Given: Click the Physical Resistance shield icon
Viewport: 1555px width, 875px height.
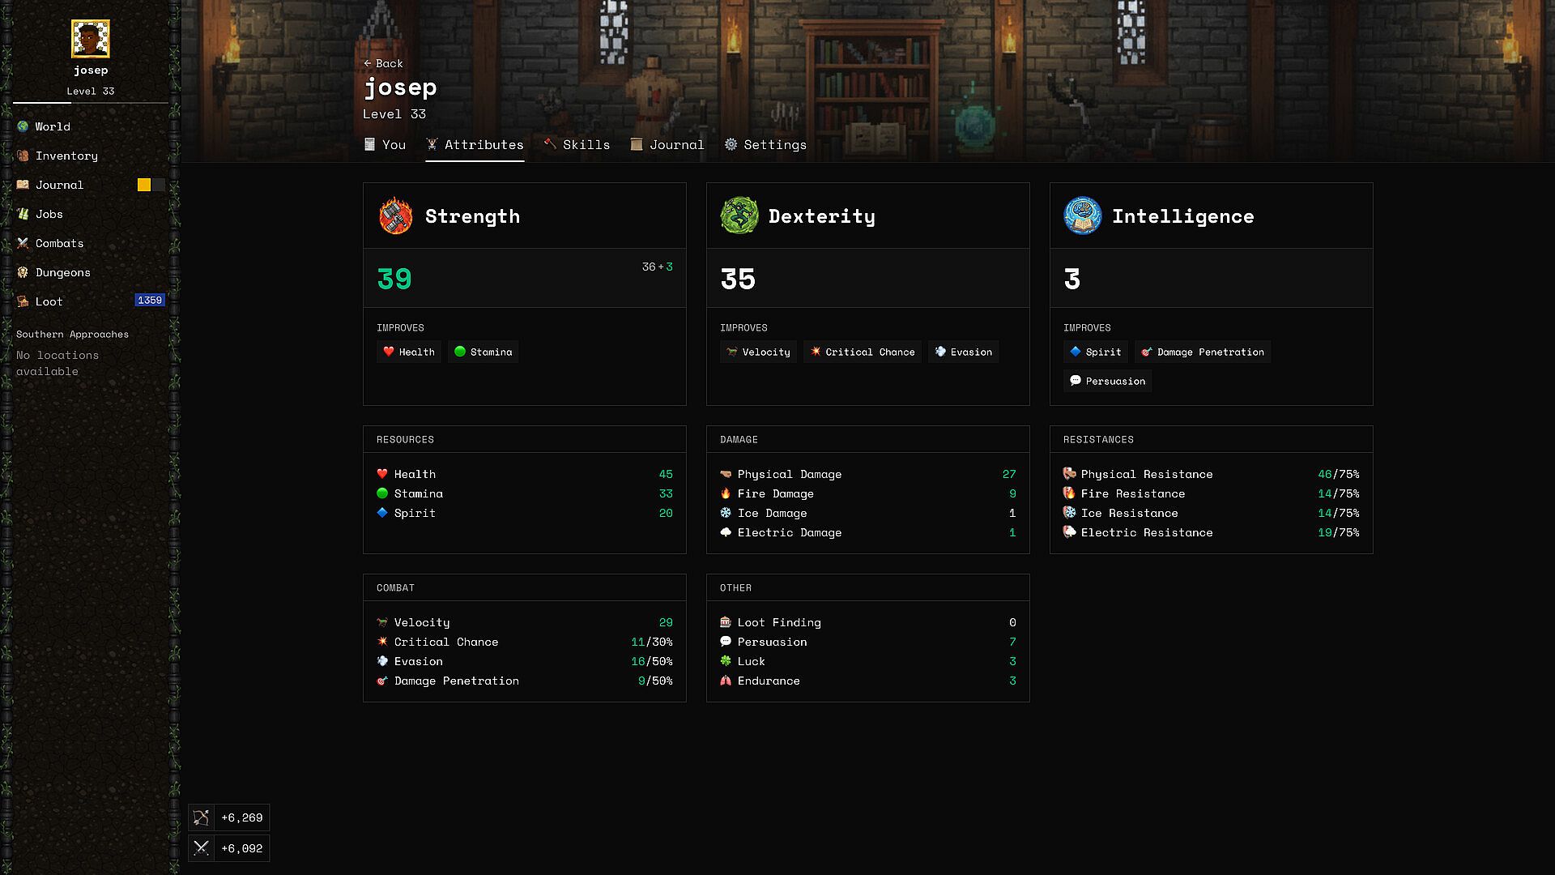Looking at the screenshot, I should coord(1069,474).
